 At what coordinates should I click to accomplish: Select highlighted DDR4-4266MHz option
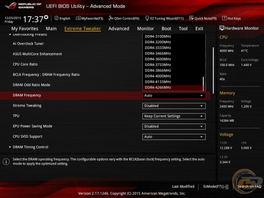pyautogui.click(x=173, y=87)
